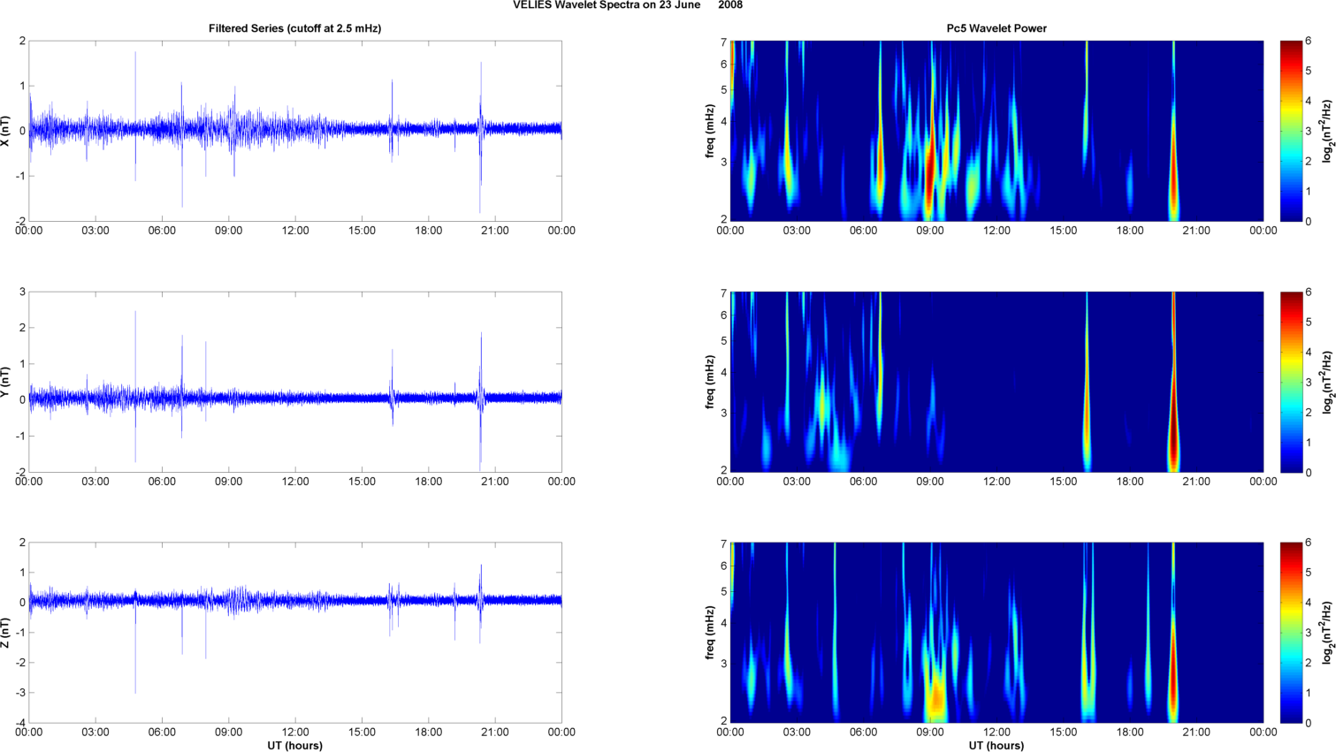The height and width of the screenshot is (752, 1336).
Task: Click log2(nT²/Hz) label of X spectrogram colorbar
Action: click(x=1327, y=131)
